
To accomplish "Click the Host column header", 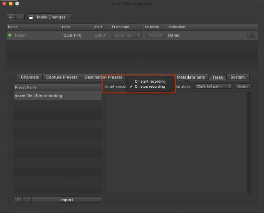I will 77,27.
